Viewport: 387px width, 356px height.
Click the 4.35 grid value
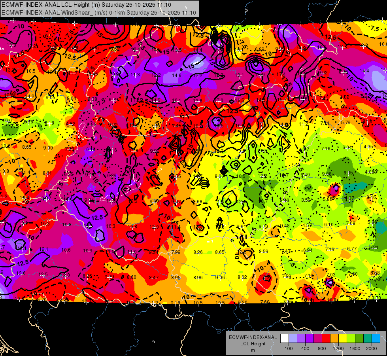coord(368,146)
